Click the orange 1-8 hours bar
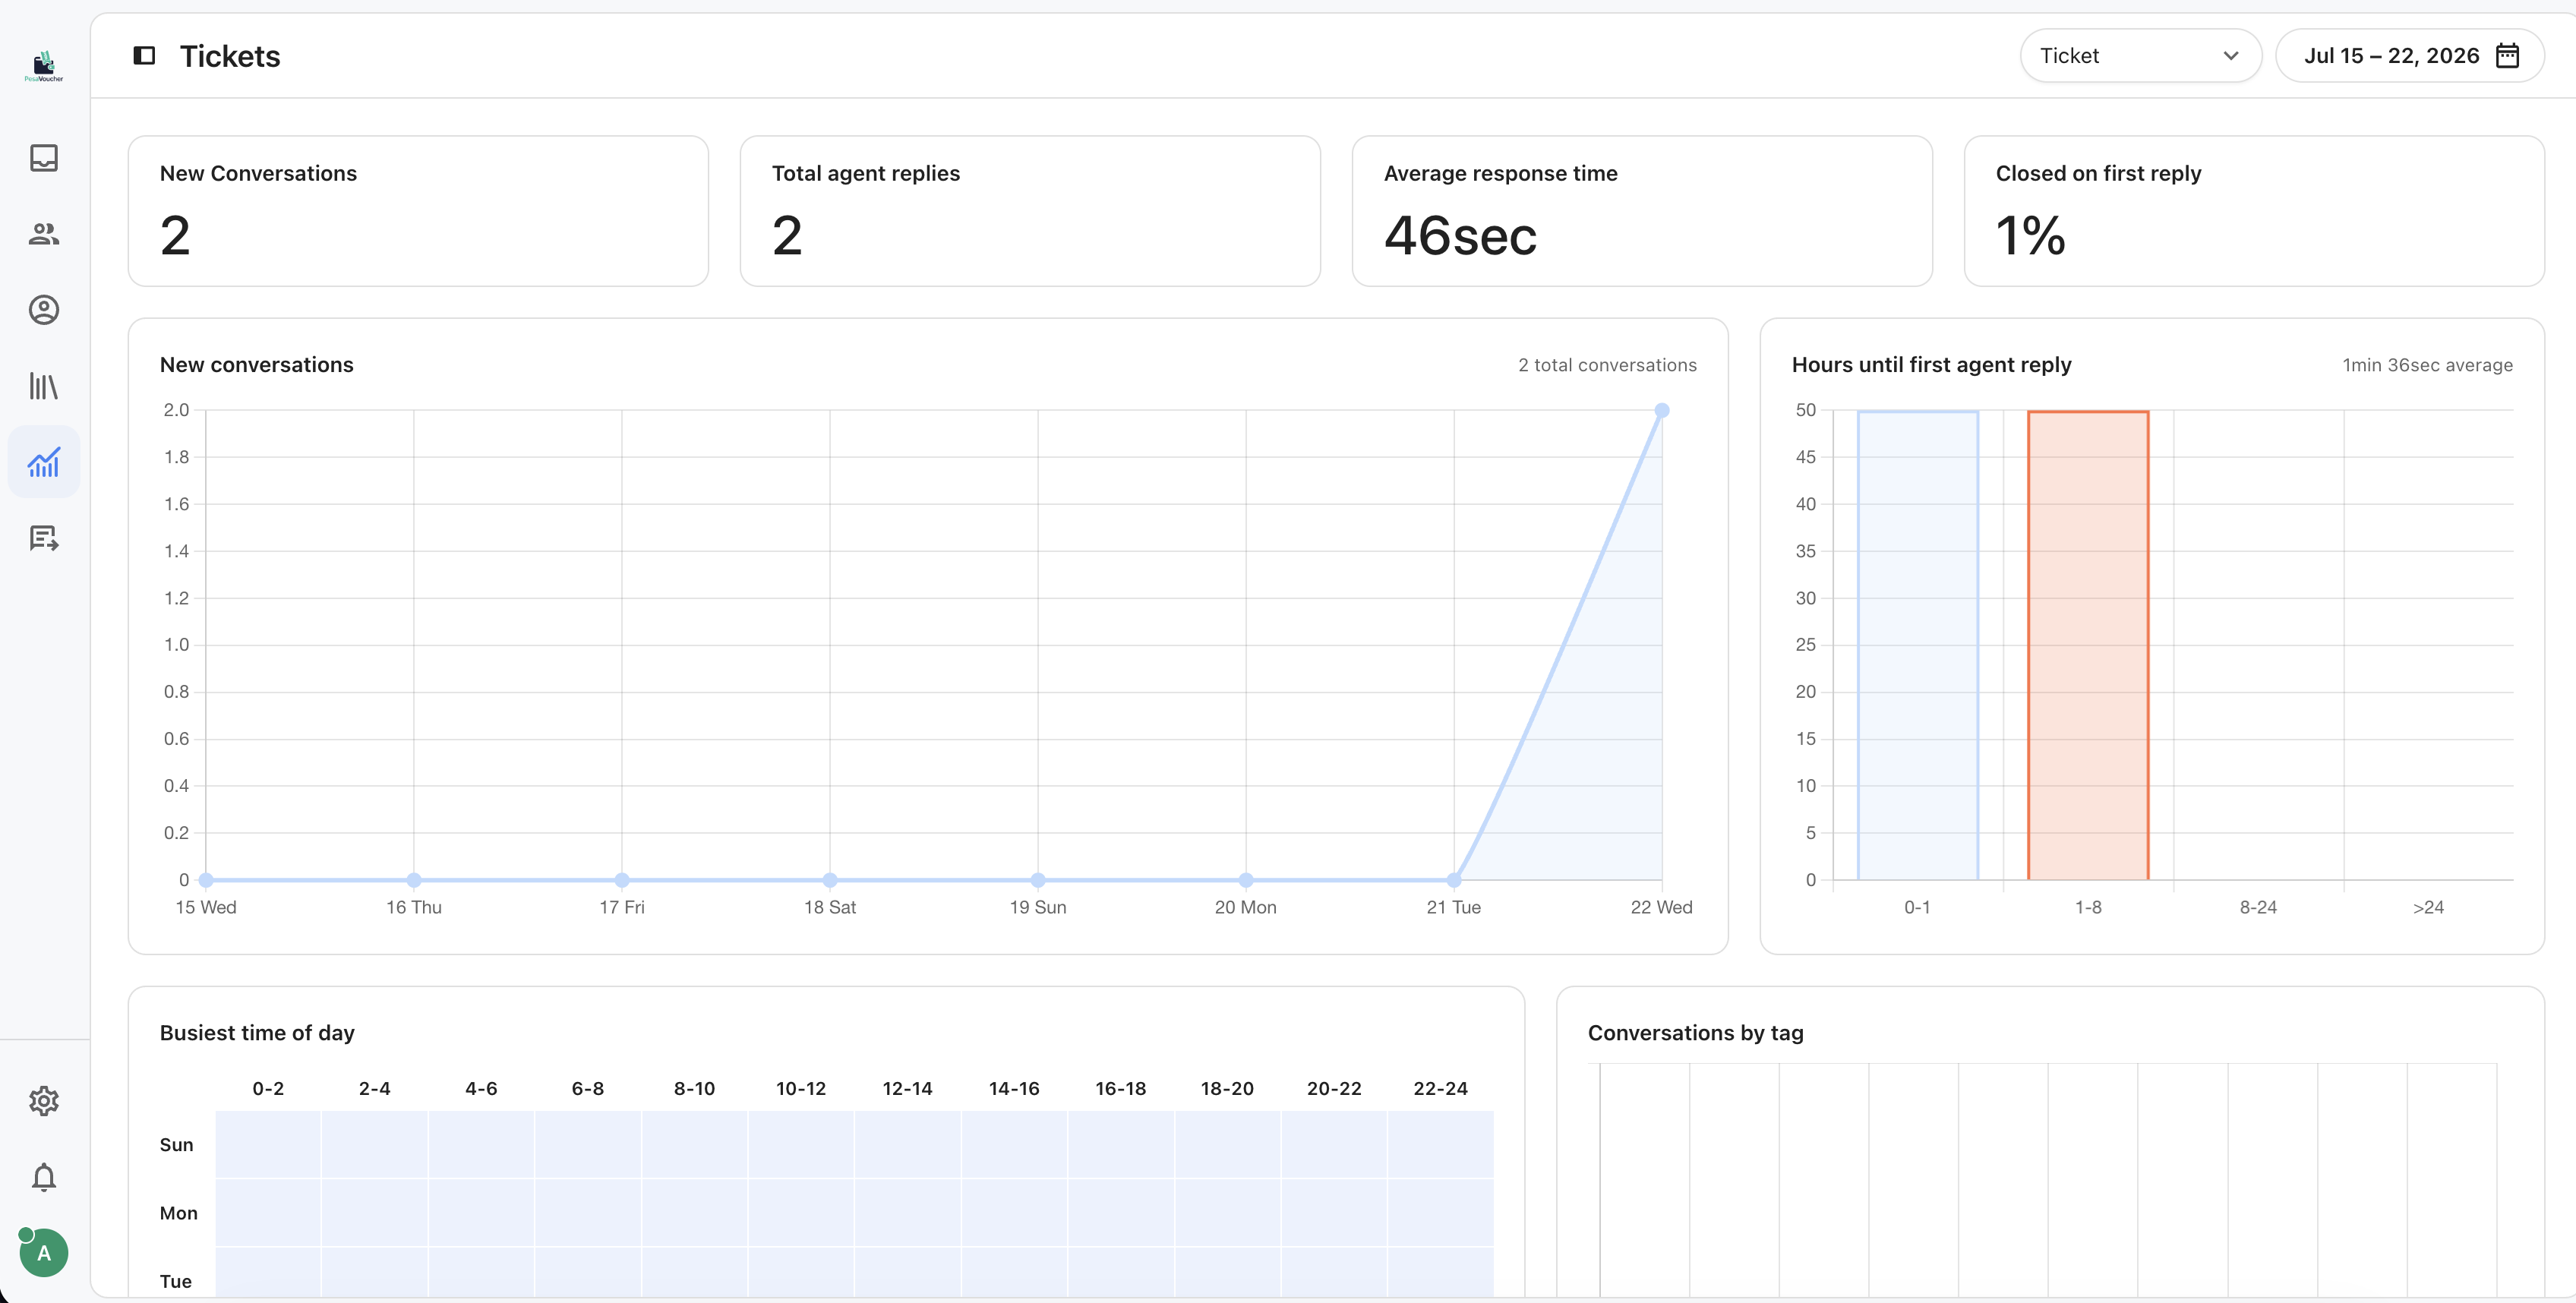The width and height of the screenshot is (2576, 1303). 2088,645
